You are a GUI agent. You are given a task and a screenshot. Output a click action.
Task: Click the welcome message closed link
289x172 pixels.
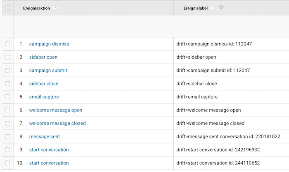[x=57, y=123]
